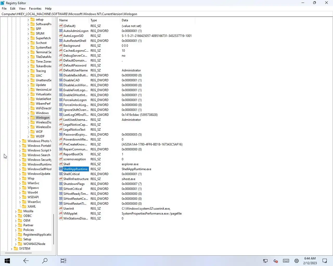Select the scremoveoption value
The height and width of the screenshot is (266, 333).
coord(75,159)
